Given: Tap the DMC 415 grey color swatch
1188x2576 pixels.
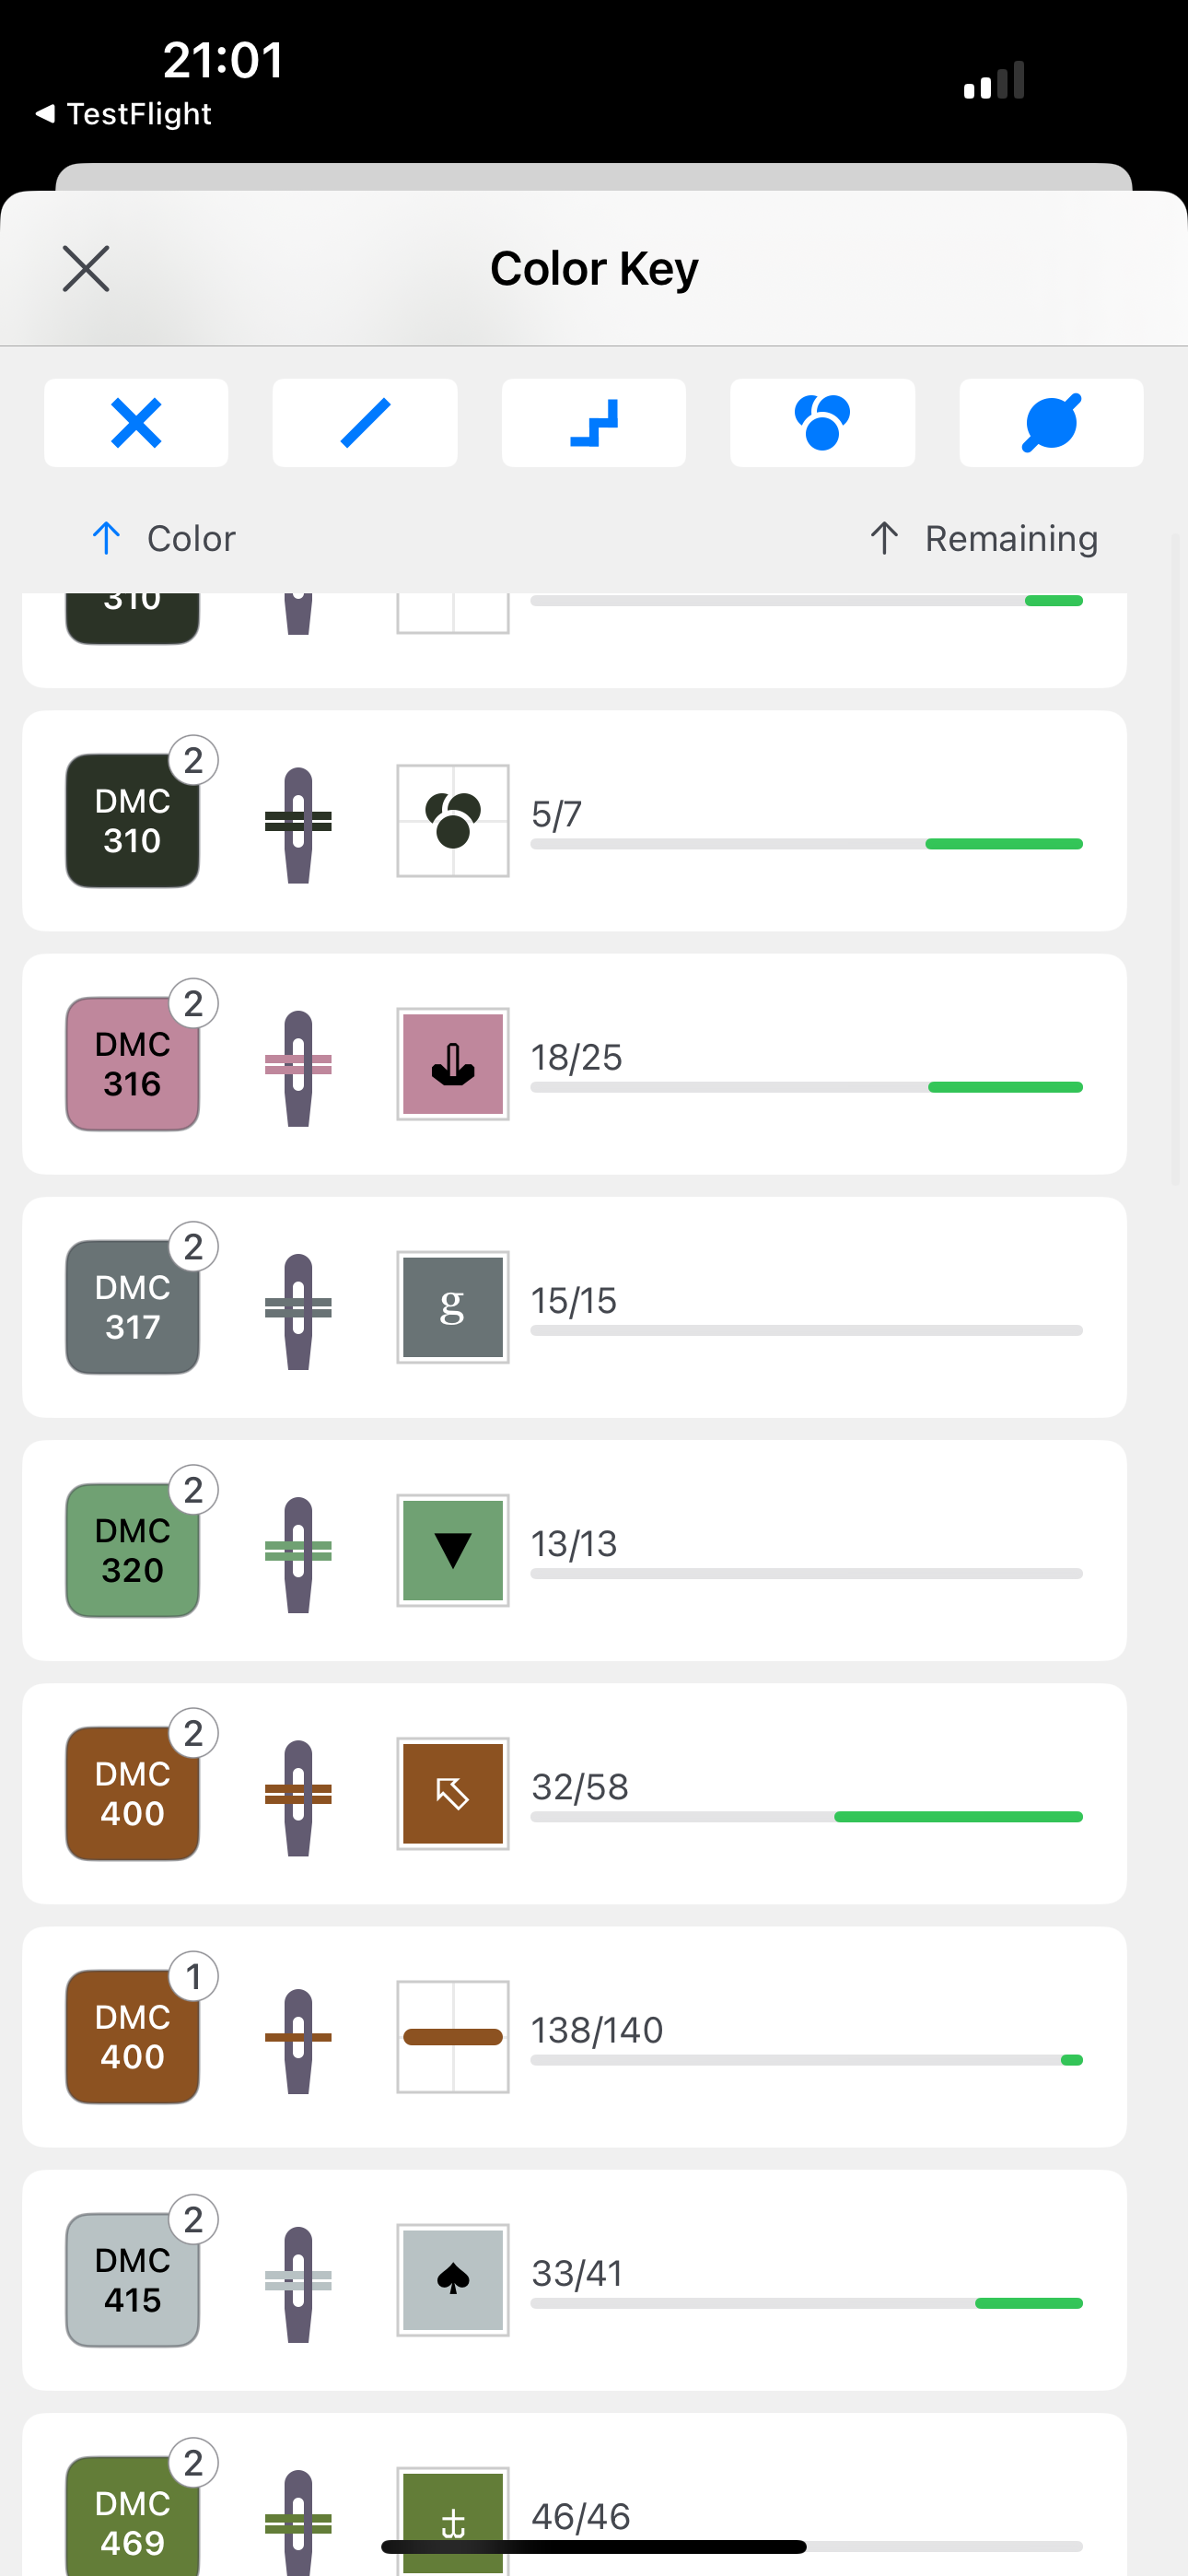Looking at the screenshot, I should point(132,2280).
